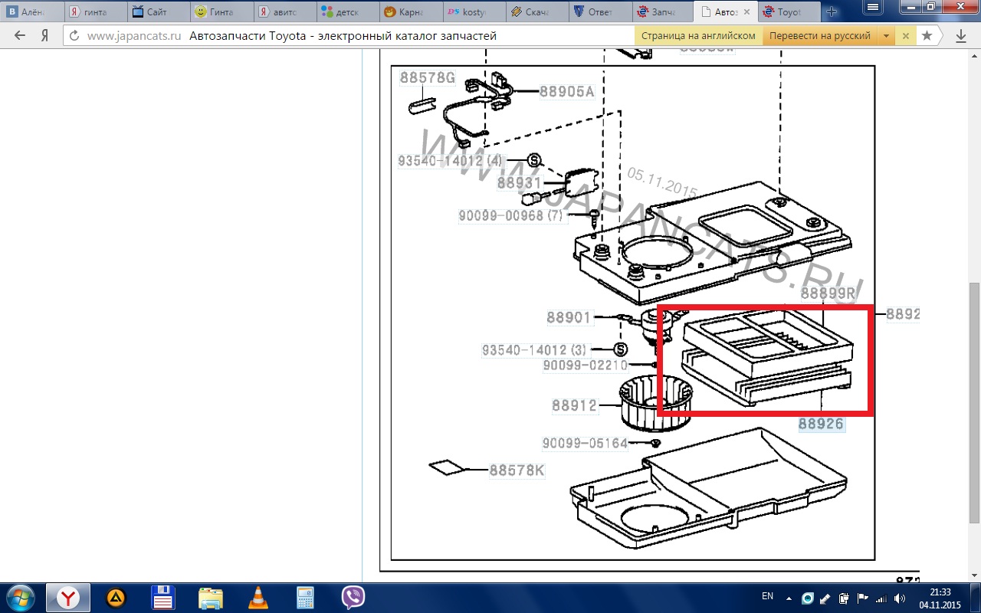Open Calculator from the taskbar

[x=305, y=597]
